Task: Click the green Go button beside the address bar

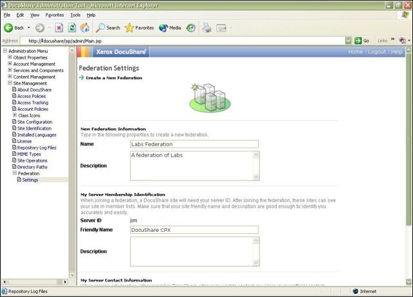Action: pos(361,41)
